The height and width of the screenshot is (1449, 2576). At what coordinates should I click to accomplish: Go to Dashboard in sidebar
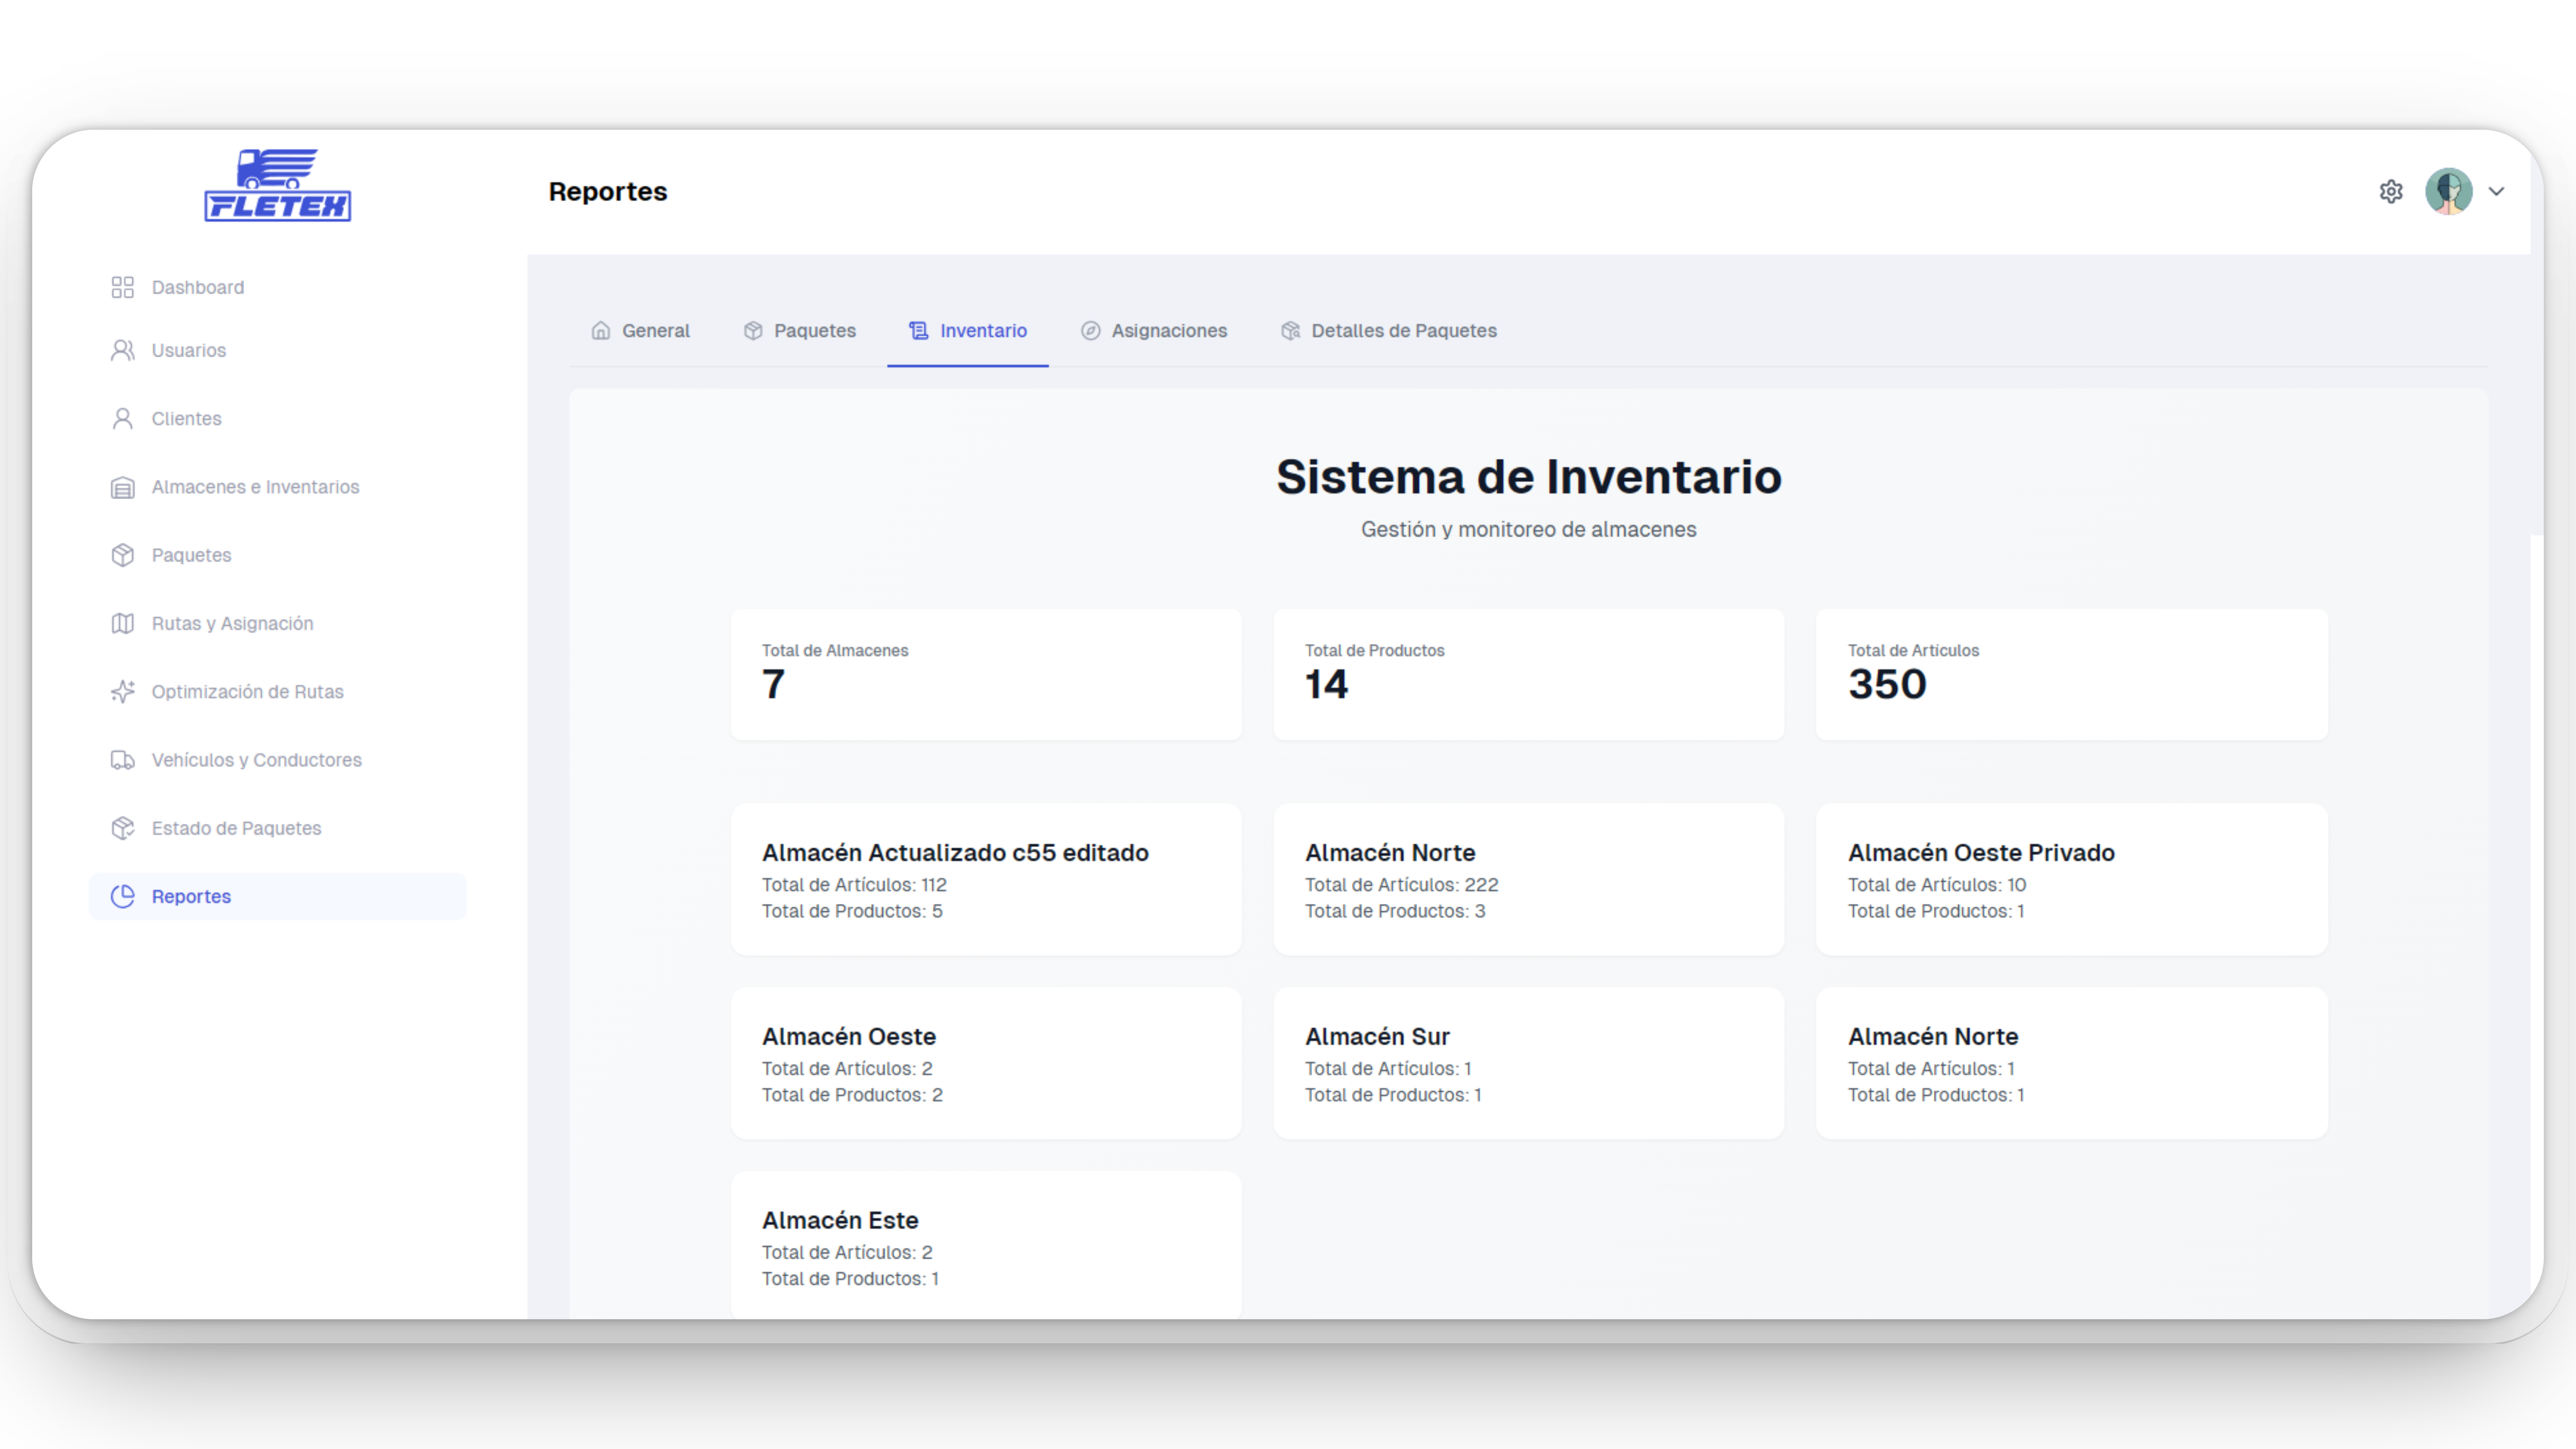coord(278,287)
